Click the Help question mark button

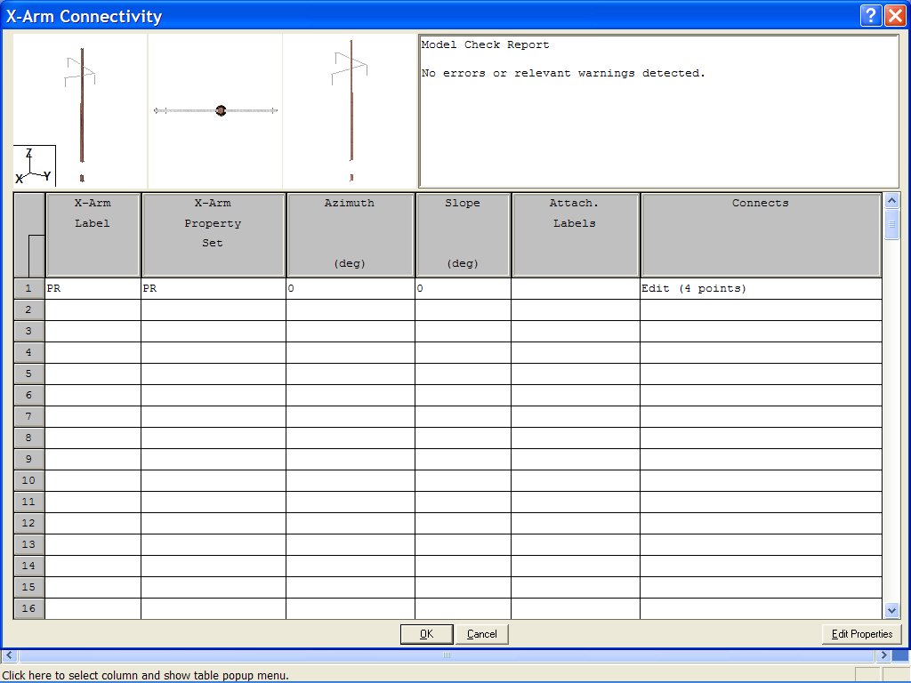pyautogui.click(x=870, y=15)
